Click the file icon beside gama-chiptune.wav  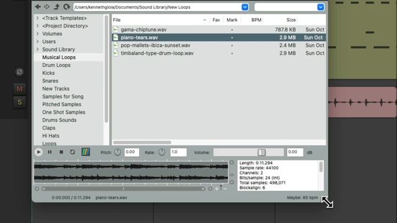(x=116, y=30)
